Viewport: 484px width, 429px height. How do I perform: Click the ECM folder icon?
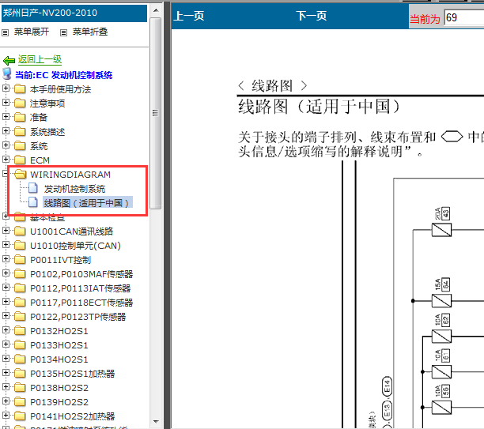tap(20, 160)
